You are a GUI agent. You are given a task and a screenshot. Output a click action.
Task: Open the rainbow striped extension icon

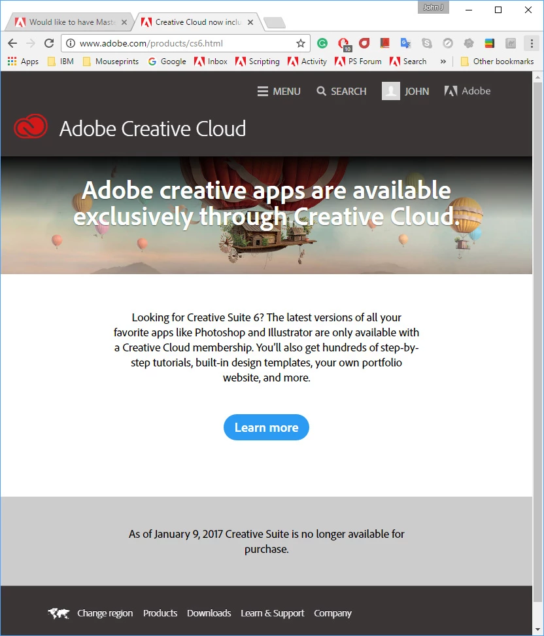click(x=490, y=43)
